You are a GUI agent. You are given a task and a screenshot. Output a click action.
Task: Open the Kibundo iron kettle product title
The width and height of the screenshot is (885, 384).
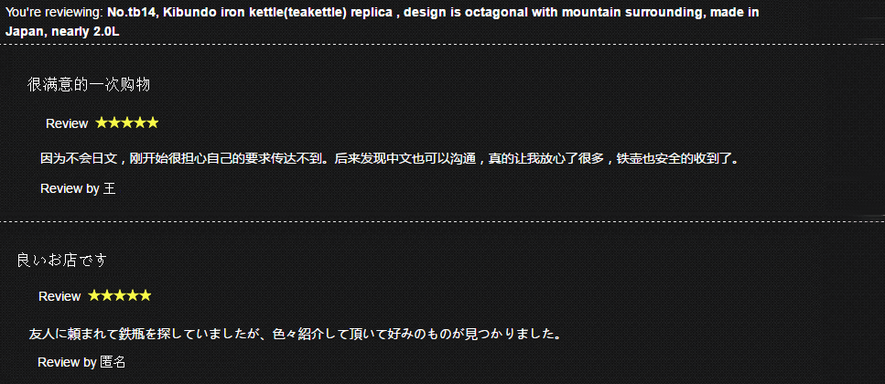[432, 14]
